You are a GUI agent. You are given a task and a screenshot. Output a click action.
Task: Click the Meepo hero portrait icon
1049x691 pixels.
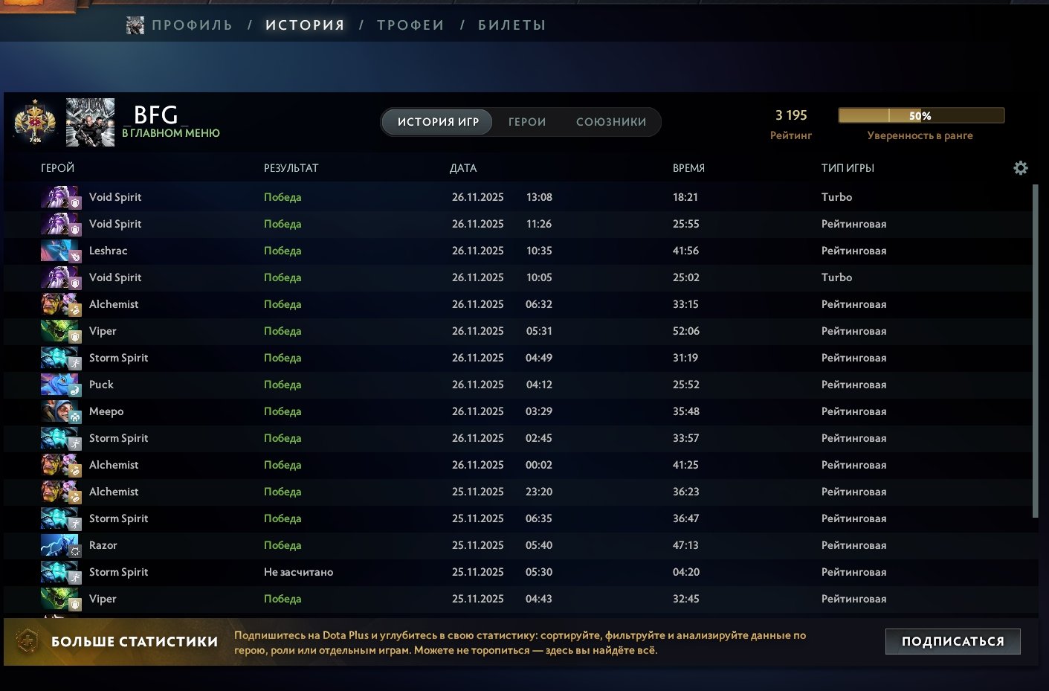click(59, 411)
